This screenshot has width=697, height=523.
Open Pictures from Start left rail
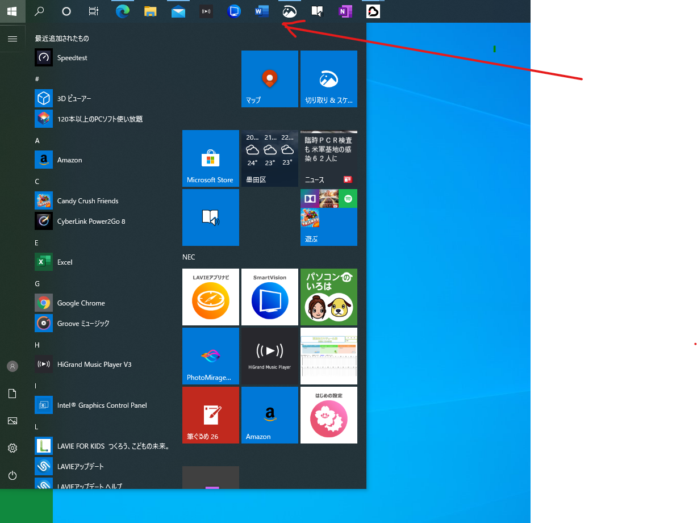pos(12,421)
